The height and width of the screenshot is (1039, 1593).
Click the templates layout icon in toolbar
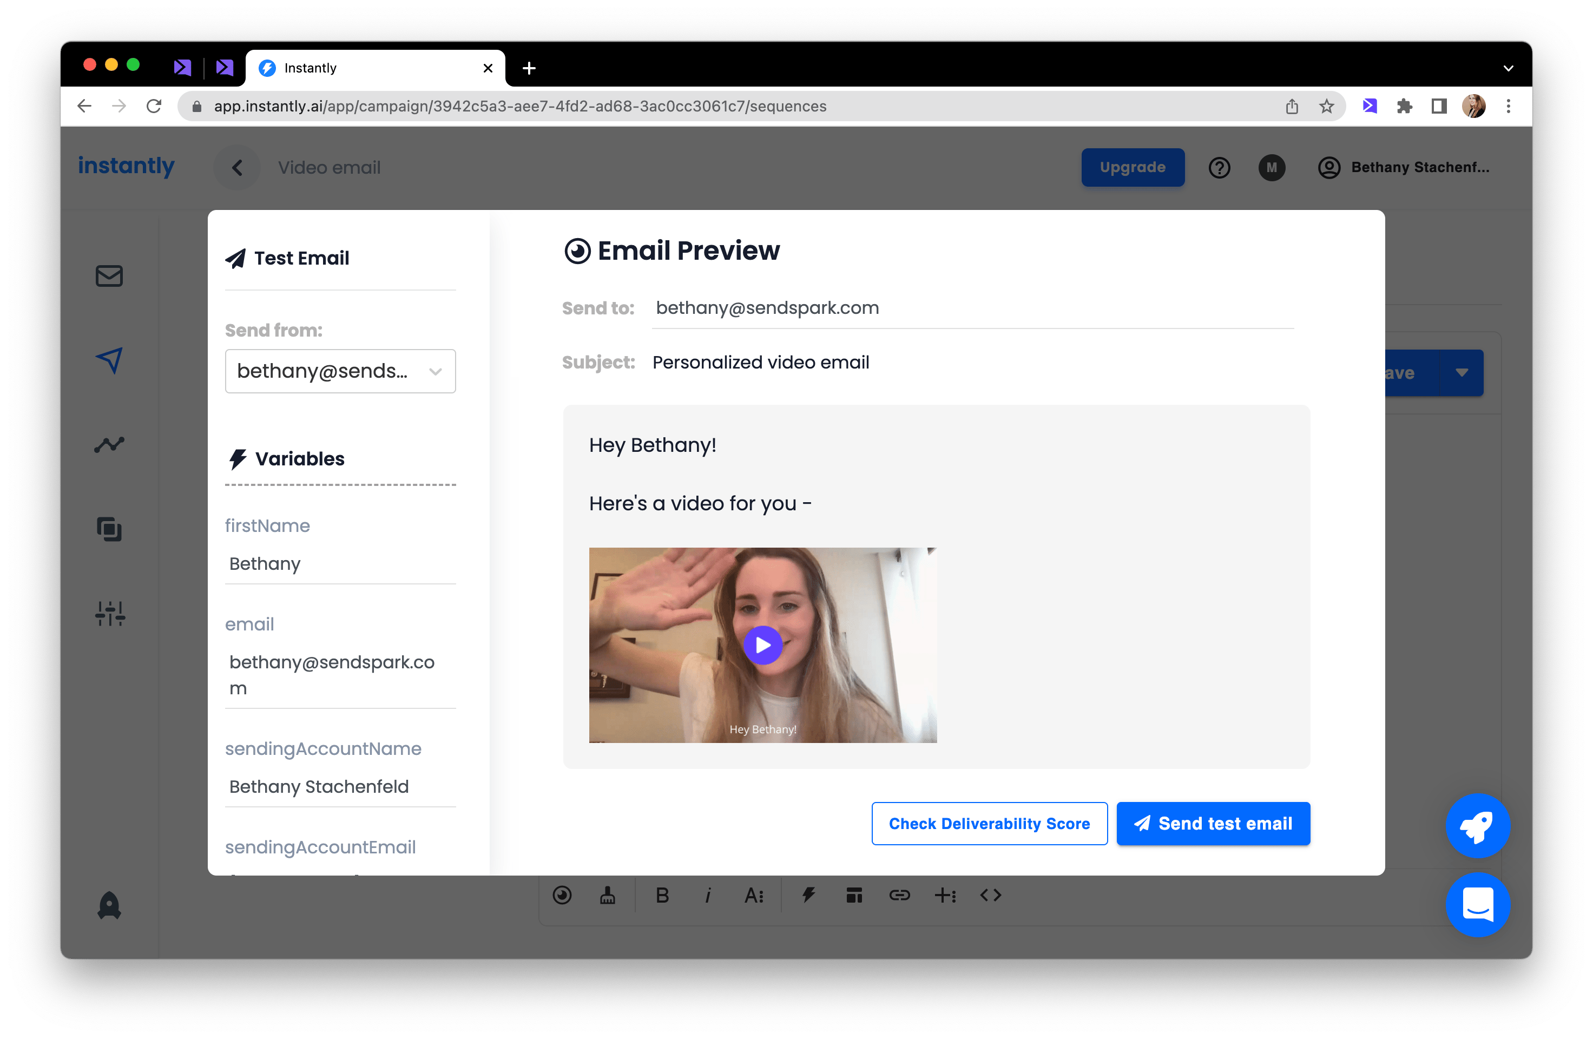(854, 895)
